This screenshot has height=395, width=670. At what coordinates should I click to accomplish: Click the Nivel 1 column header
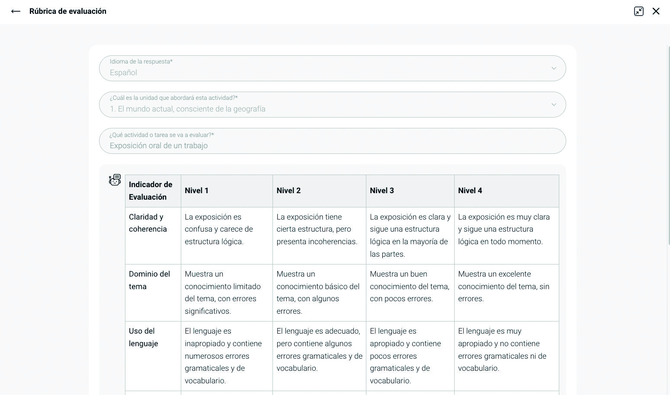(x=197, y=191)
